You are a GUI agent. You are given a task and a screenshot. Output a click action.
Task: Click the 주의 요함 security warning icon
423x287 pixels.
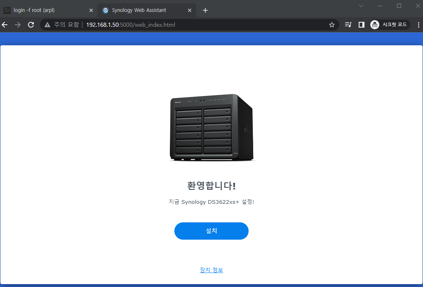click(47, 25)
